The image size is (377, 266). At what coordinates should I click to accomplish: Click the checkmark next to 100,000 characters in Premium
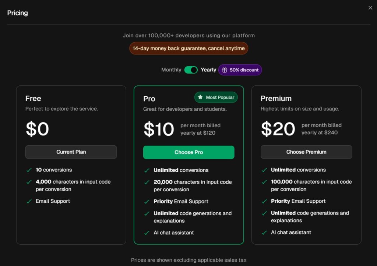pos(264,182)
